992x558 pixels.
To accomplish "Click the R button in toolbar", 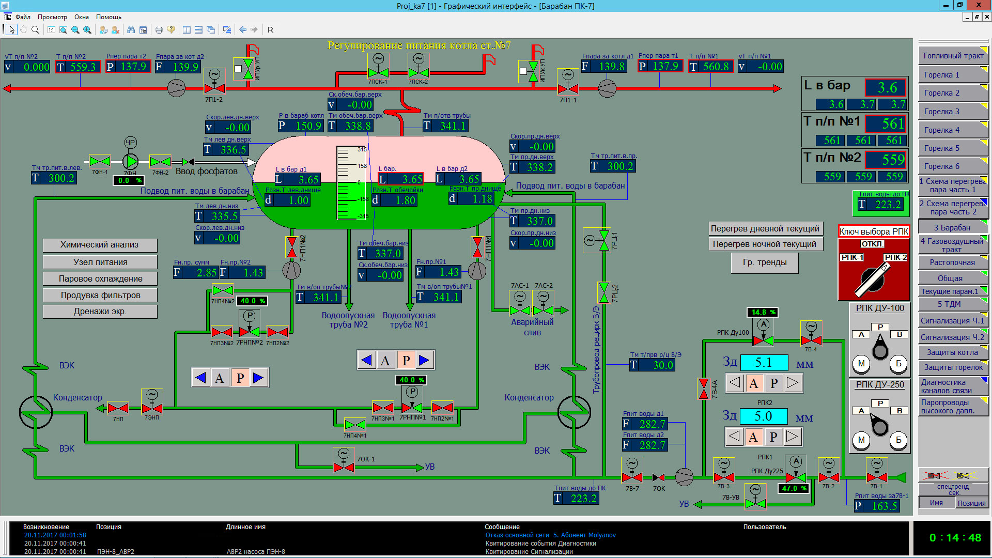I will pyautogui.click(x=270, y=30).
